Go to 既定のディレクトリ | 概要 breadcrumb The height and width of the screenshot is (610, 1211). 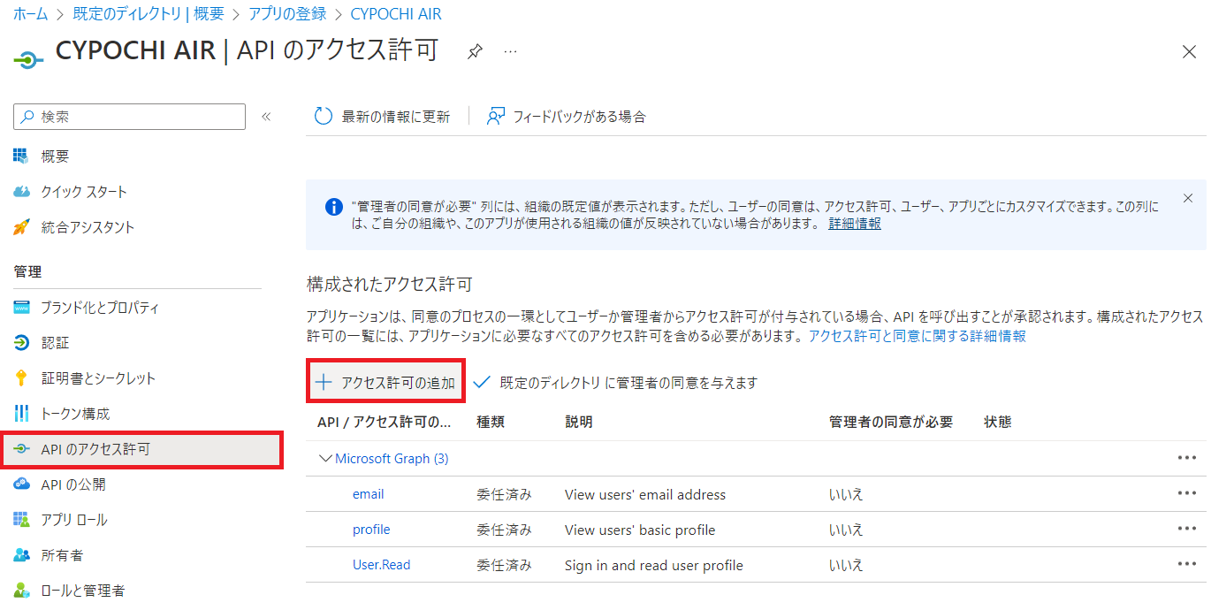(149, 14)
